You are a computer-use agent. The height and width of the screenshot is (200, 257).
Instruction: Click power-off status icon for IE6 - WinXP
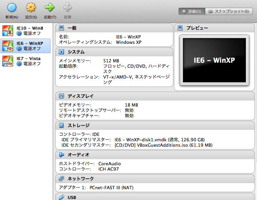pyautogui.click(x=19, y=49)
